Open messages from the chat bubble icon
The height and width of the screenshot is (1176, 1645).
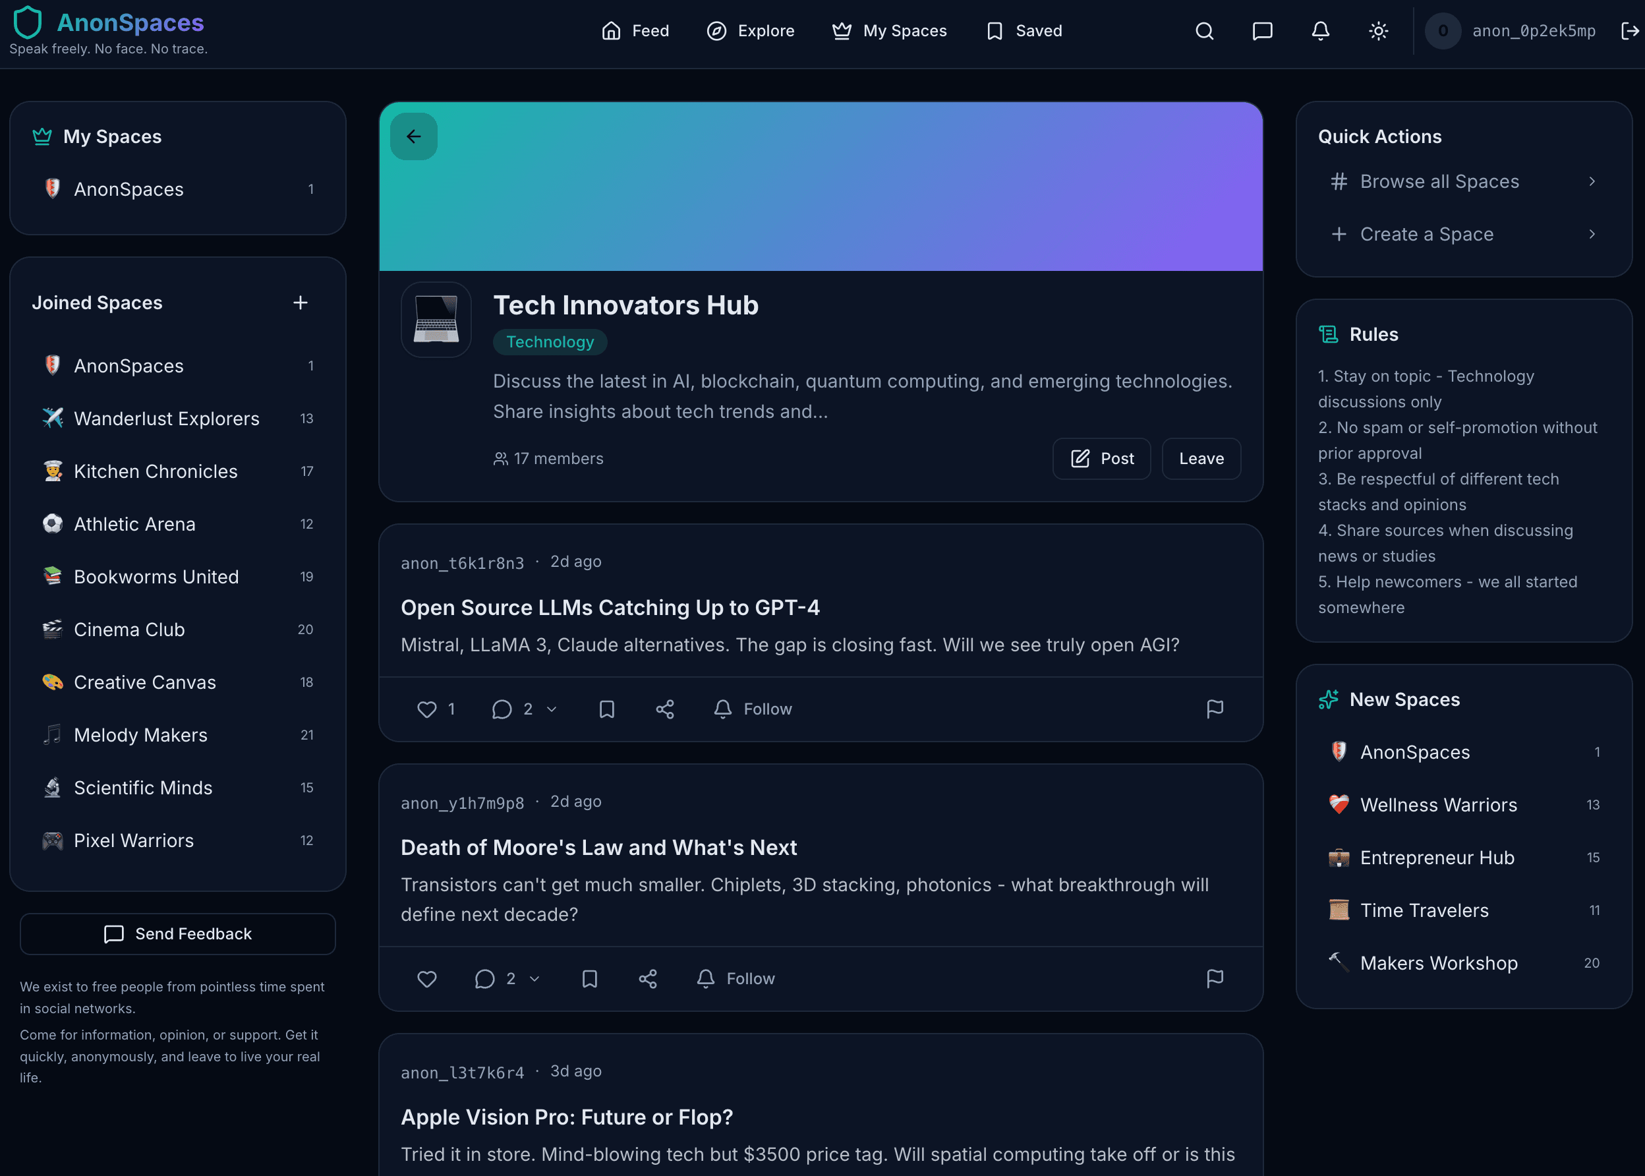(1261, 30)
